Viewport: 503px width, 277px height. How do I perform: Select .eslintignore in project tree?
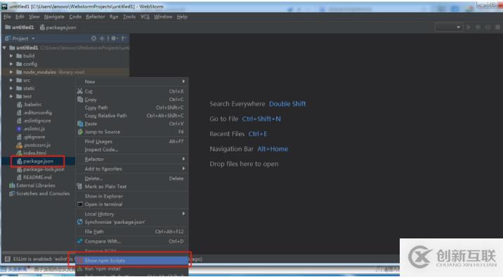tap(37, 121)
